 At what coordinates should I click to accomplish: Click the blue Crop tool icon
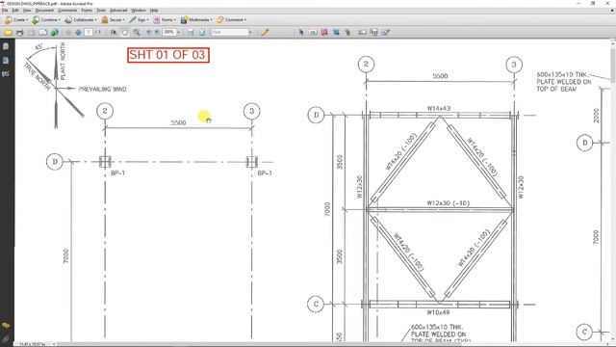336,32
